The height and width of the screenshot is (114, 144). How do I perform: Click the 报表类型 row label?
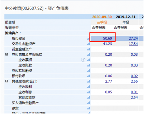pyautogui.click(x=12, y=28)
